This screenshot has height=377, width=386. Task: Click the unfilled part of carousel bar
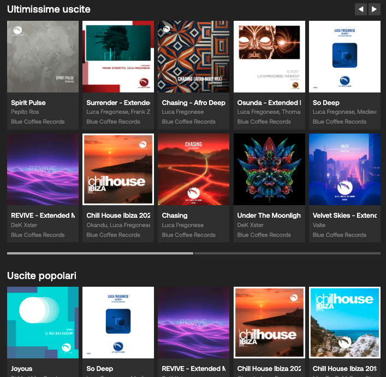coord(287,253)
